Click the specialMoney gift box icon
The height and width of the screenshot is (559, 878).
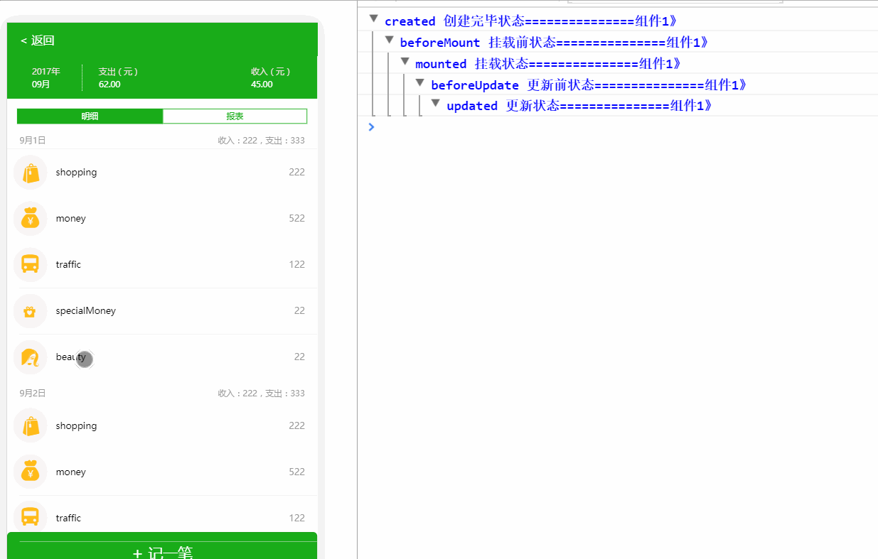click(x=30, y=310)
